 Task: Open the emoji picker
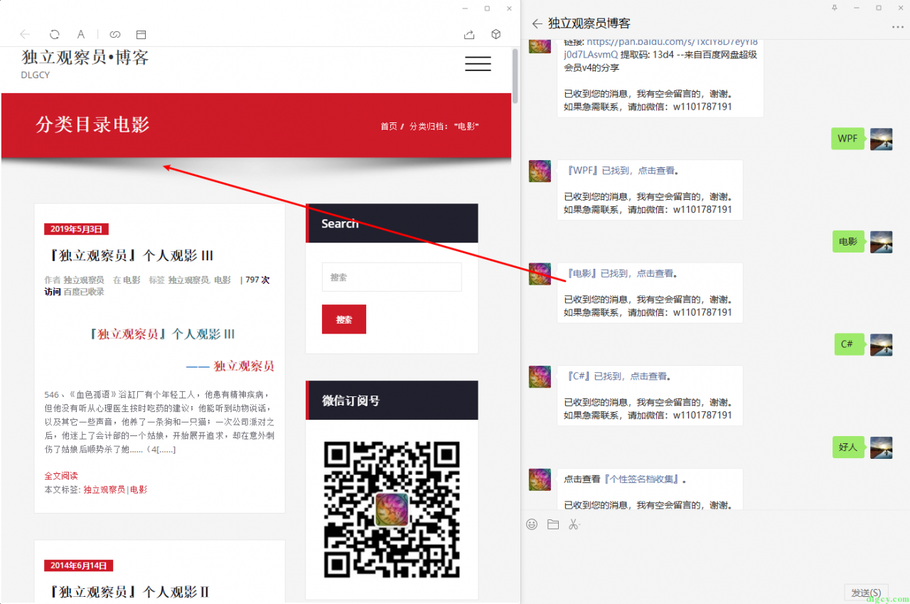532,524
